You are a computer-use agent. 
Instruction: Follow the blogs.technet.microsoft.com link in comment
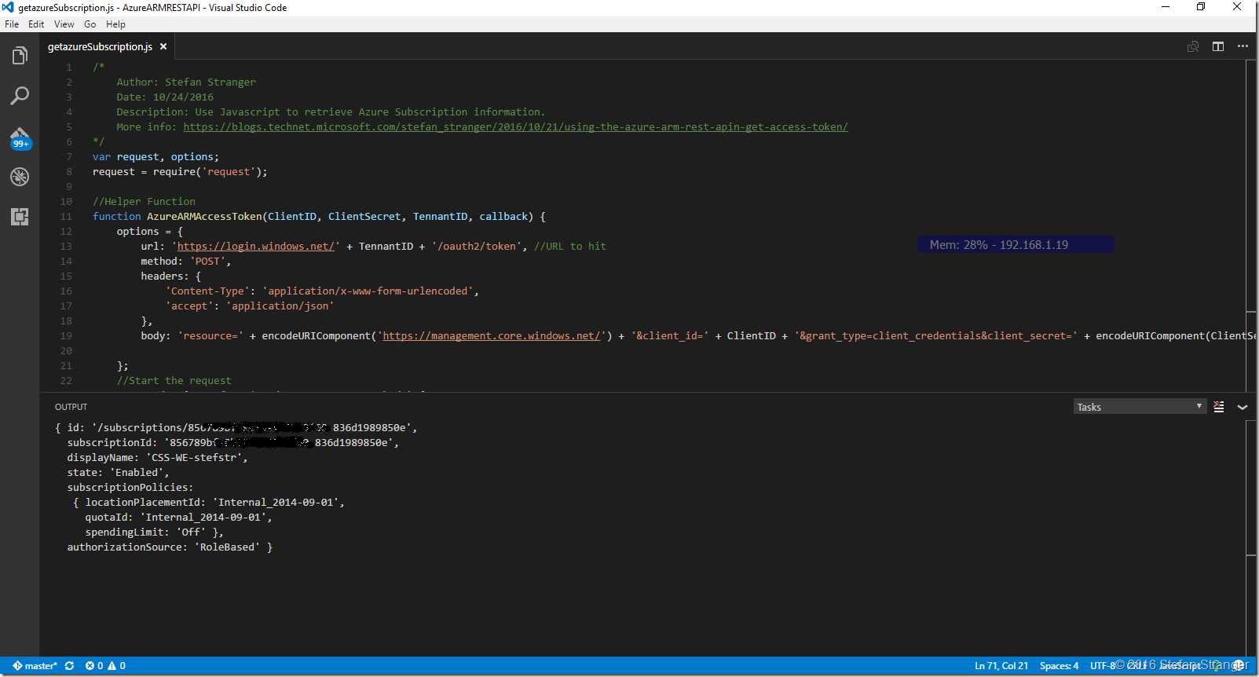[515, 126]
